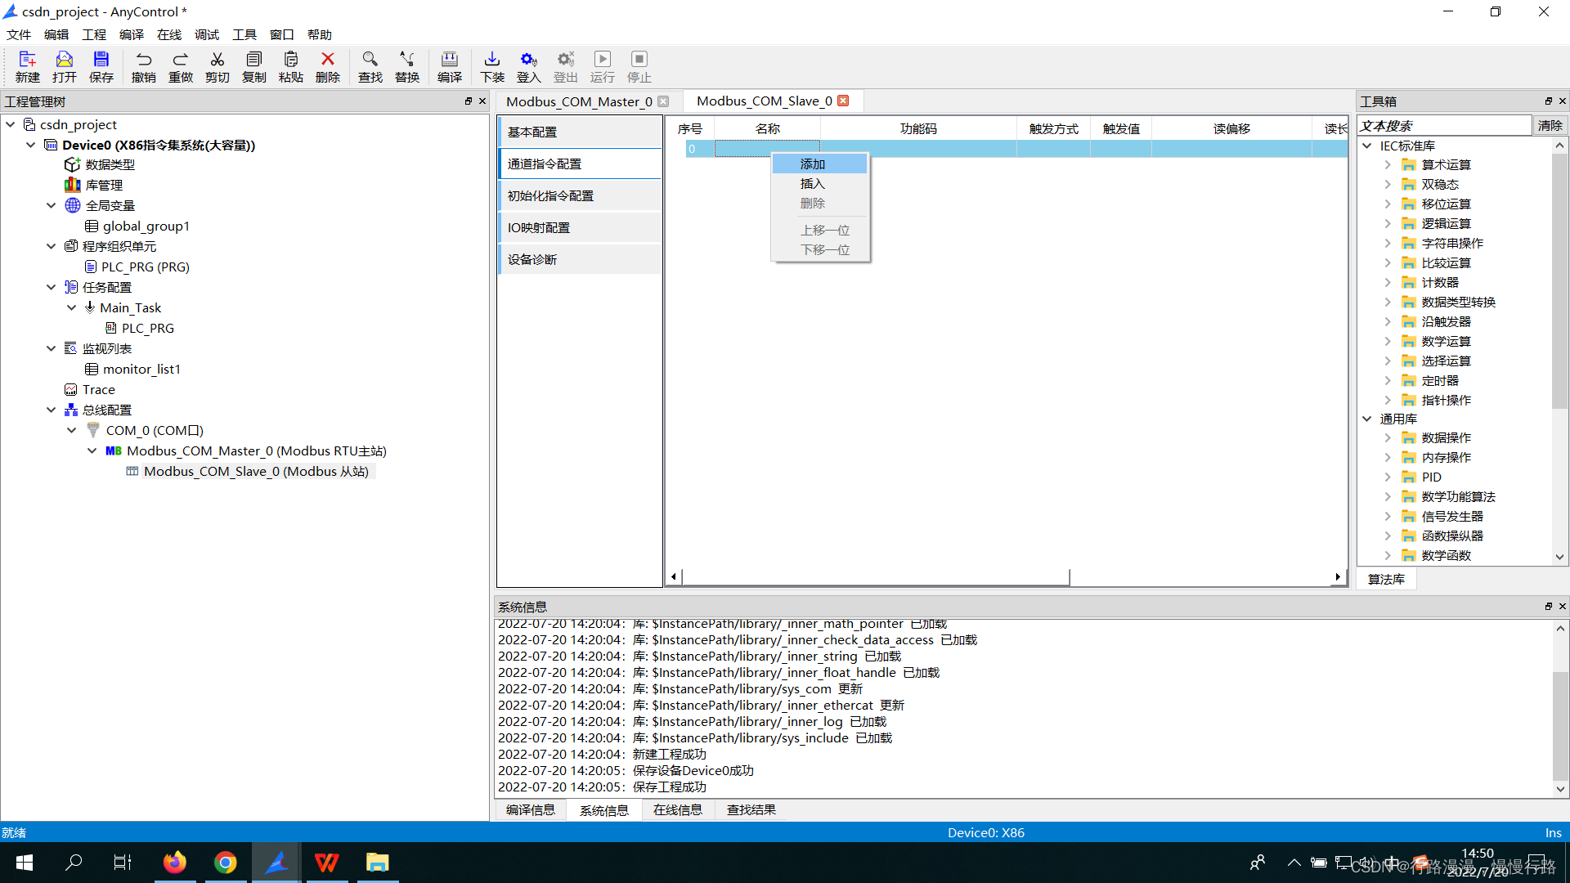
Task: Create a new project from the toolbar
Action: click(x=27, y=65)
